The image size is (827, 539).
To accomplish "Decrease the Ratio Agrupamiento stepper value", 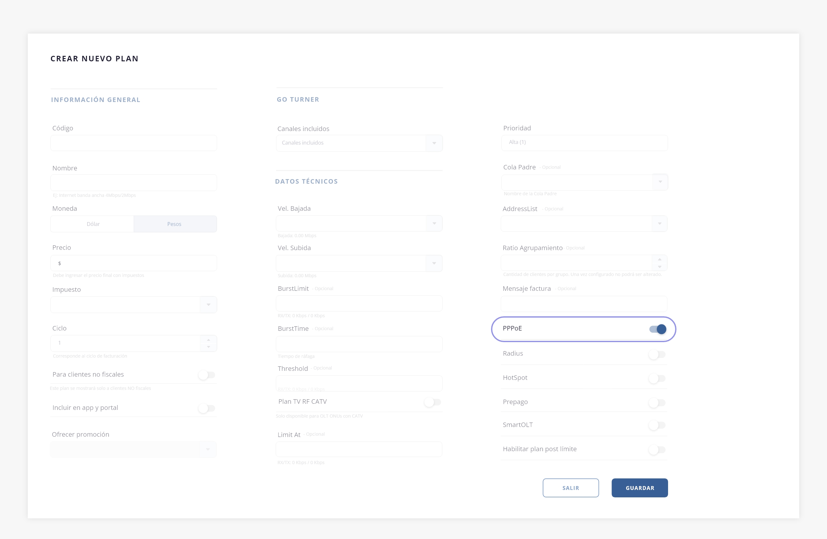I will (x=660, y=267).
